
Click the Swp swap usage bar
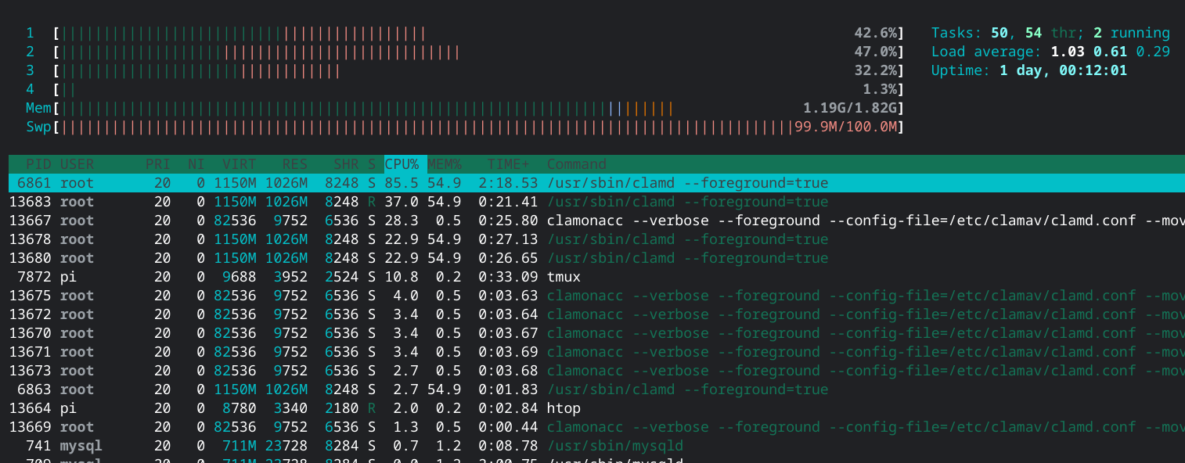pyautogui.click(x=313, y=126)
